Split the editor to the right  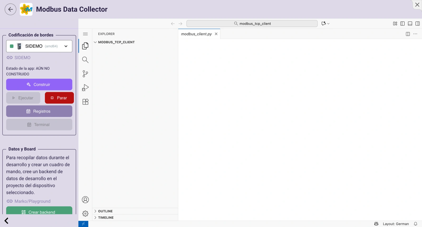[x=408, y=34]
